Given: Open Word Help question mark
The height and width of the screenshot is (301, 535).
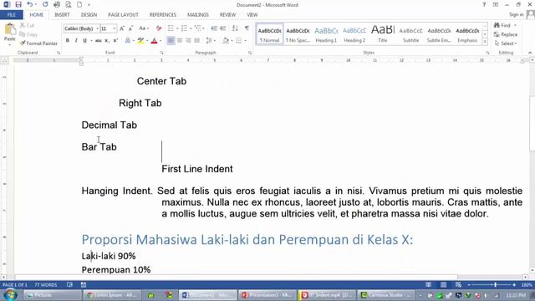Looking at the screenshot, I should tap(484, 5).
